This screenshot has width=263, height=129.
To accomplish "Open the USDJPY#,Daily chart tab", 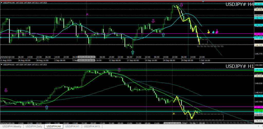I will click(x=34, y=126).
